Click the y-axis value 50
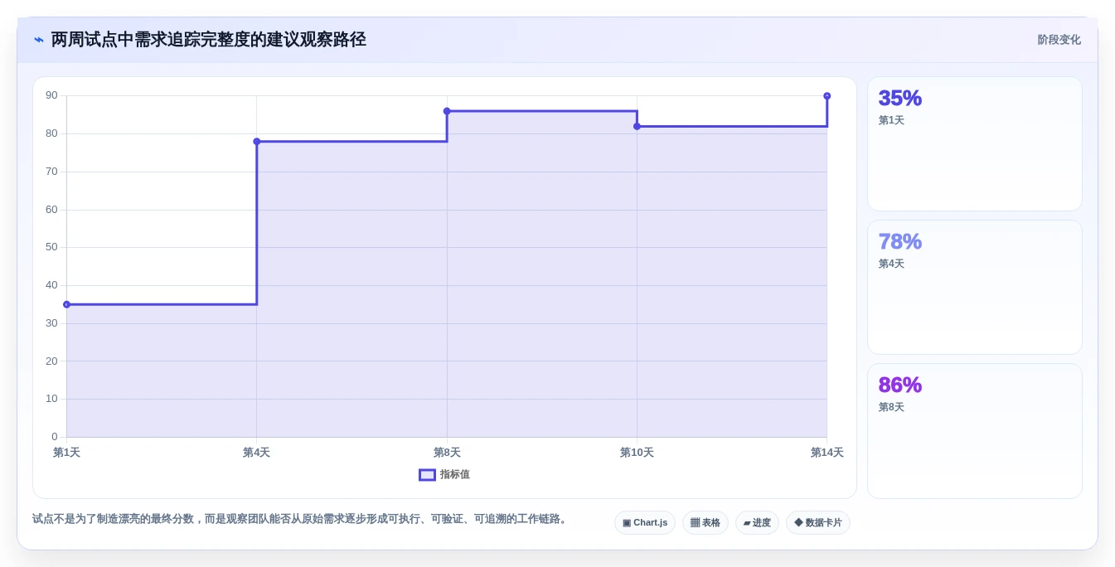This screenshot has height=567, width=1115. point(51,247)
